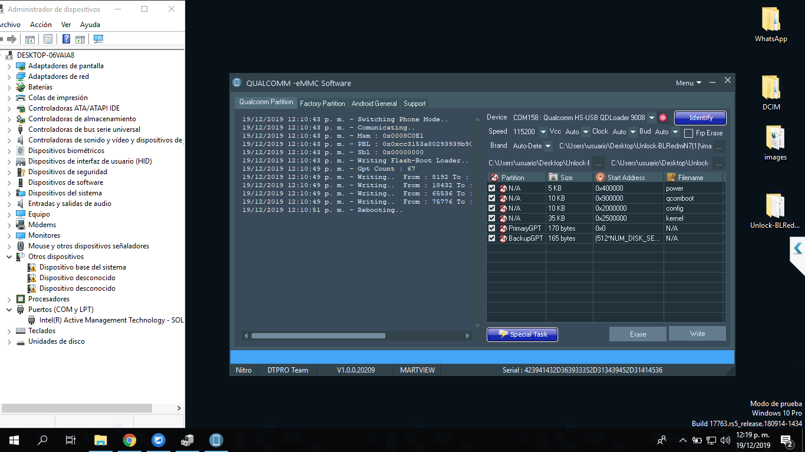Viewport: 805px width, 452px height.
Task: Click the forward arrow in Device Manager toolbar
Action: 11,39
